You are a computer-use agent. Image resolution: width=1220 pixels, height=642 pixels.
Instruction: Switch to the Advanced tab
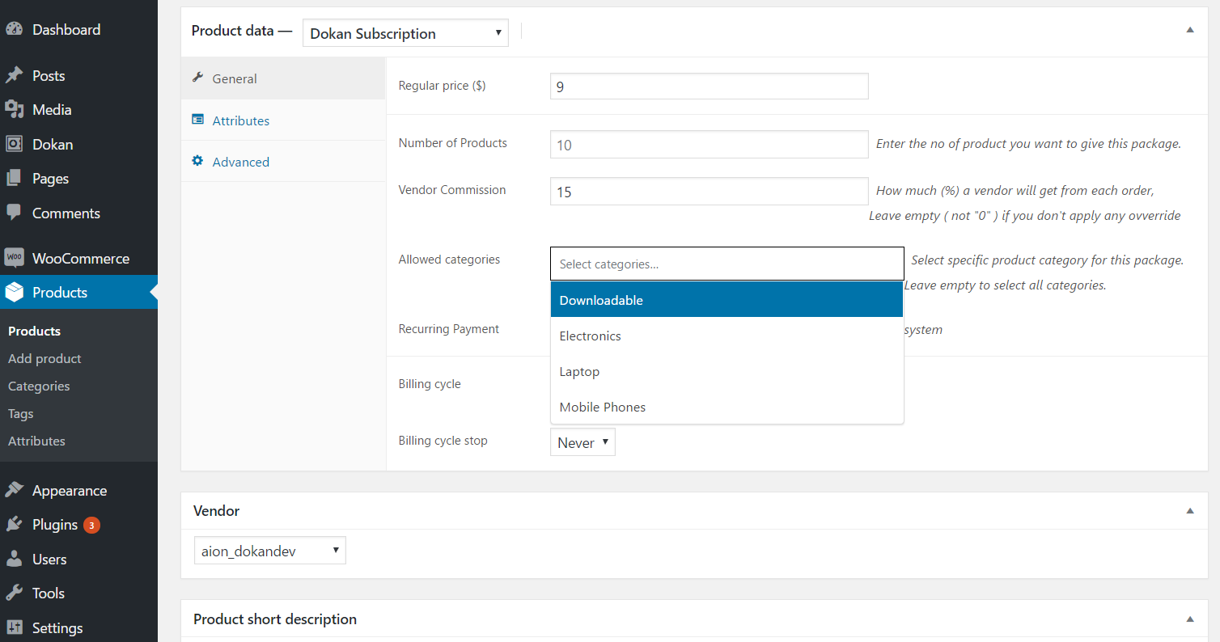(x=283, y=162)
